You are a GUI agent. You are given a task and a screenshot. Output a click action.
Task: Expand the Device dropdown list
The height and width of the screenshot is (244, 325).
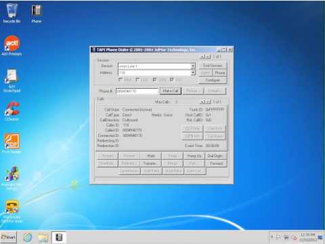point(193,66)
